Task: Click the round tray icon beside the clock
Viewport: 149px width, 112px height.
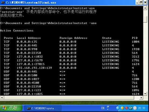Action: pyautogui.click(x=135, y=108)
